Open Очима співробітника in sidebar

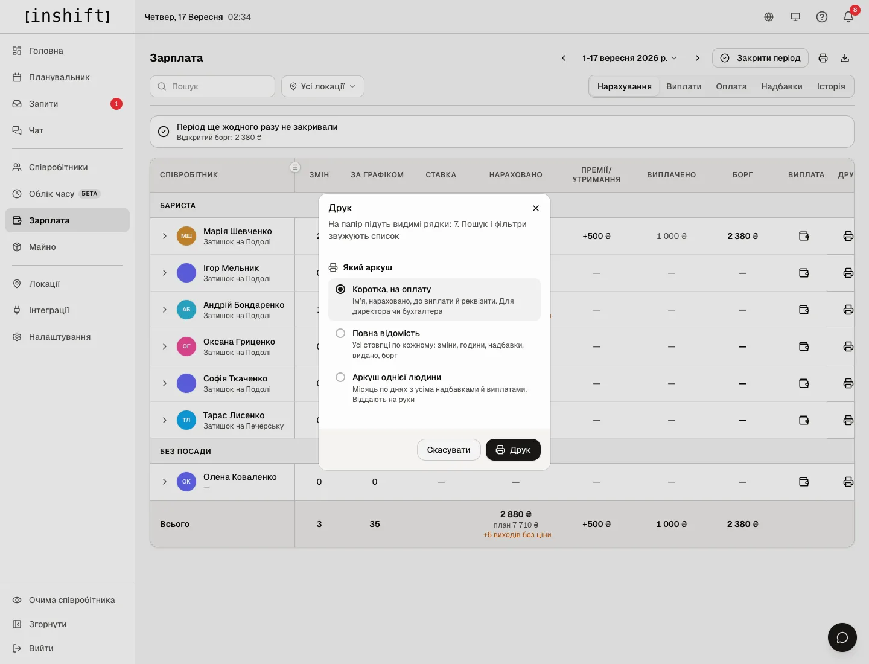(x=67, y=600)
